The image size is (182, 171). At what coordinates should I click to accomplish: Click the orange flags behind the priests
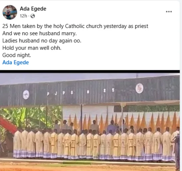click(x=123, y=121)
